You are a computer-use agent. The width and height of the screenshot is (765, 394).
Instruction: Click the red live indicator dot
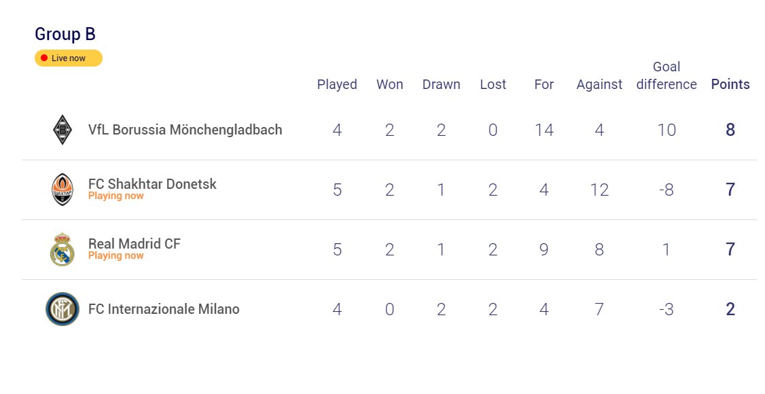click(x=44, y=58)
